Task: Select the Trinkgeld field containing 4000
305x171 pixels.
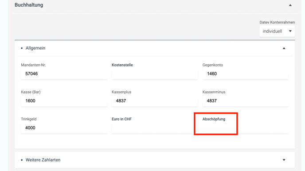Action: pyautogui.click(x=64, y=128)
